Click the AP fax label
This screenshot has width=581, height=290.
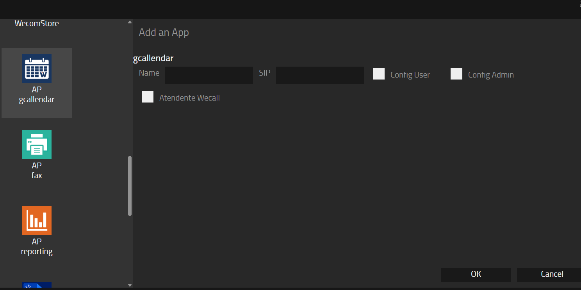(37, 171)
